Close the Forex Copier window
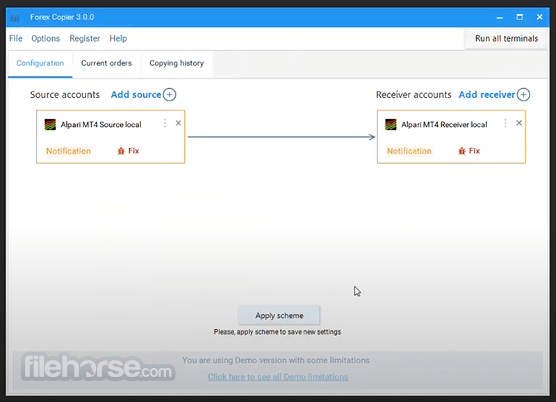 539,17
